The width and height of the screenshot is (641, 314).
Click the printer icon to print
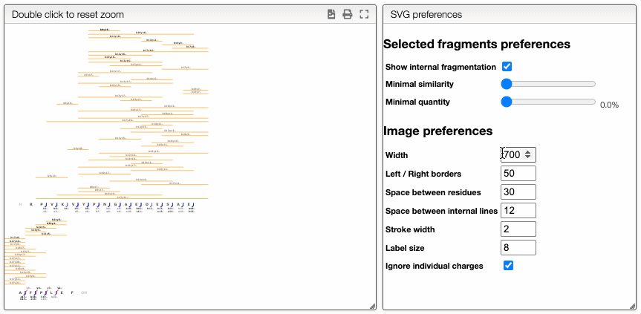347,15
